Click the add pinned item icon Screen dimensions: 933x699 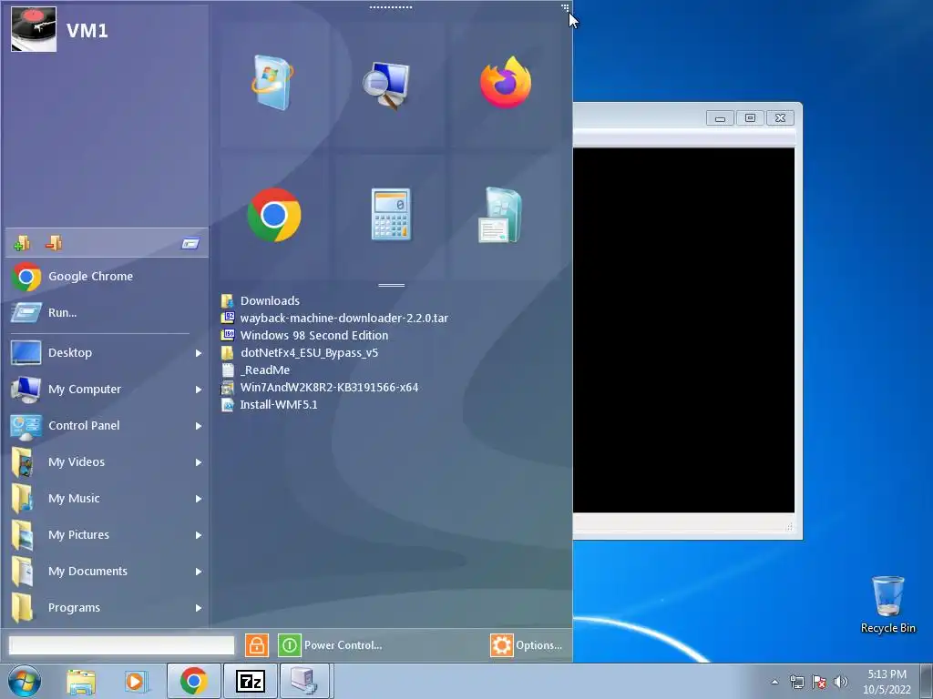tap(22, 242)
